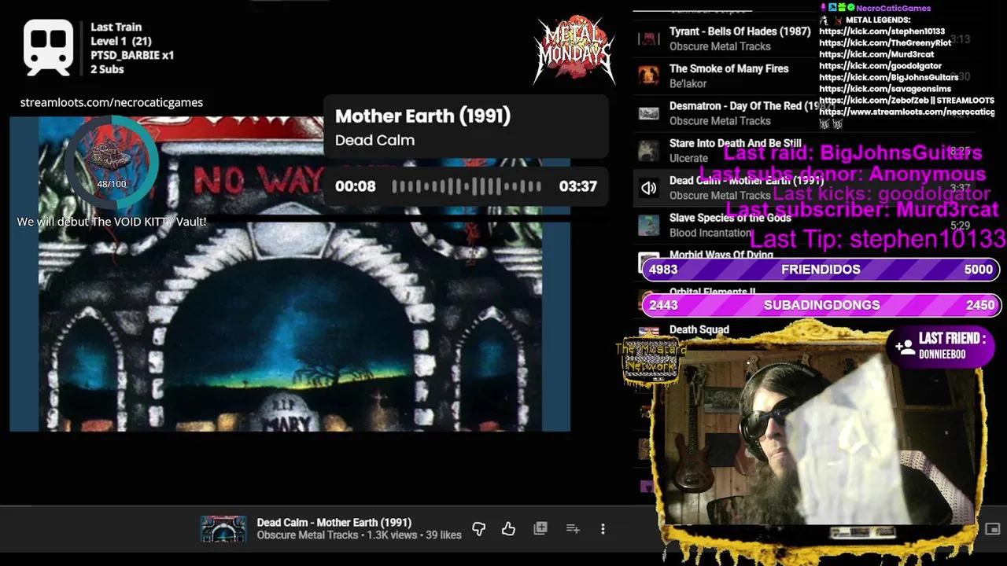Click Last Tip: stephen10133 label
Viewport: 1007px width, 566px height.
pyautogui.click(x=878, y=239)
